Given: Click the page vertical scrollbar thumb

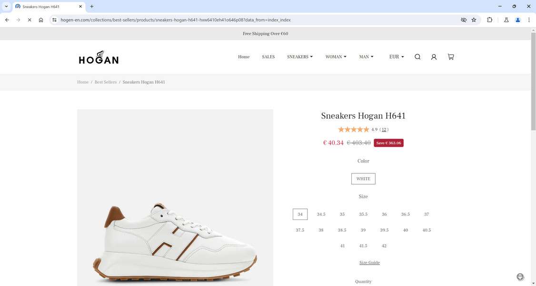Looking at the screenshot, I should pos(533,81).
